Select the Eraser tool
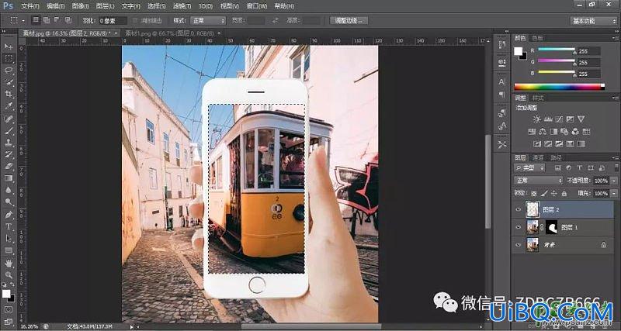This screenshot has width=621, height=331. (x=9, y=166)
